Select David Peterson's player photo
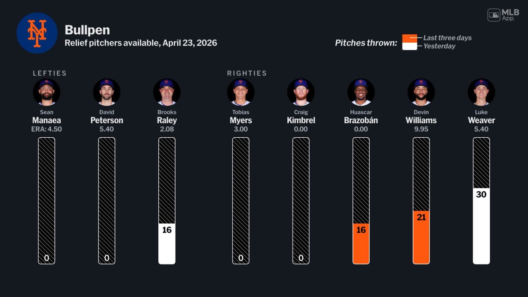528x297 pixels. [x=106, y=92]
